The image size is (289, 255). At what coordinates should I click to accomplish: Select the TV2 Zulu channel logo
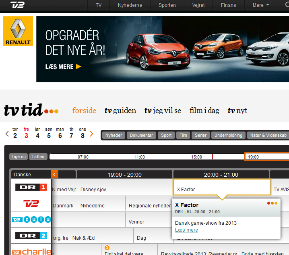(x=31, y=219)
